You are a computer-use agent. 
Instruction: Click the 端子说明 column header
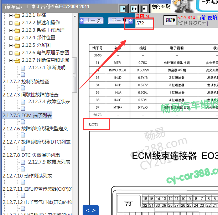pos(177,48)
